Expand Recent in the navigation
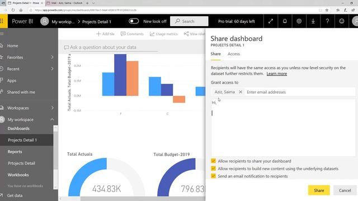This screenshot has width=358, height=201. click(x=52, y=69)
